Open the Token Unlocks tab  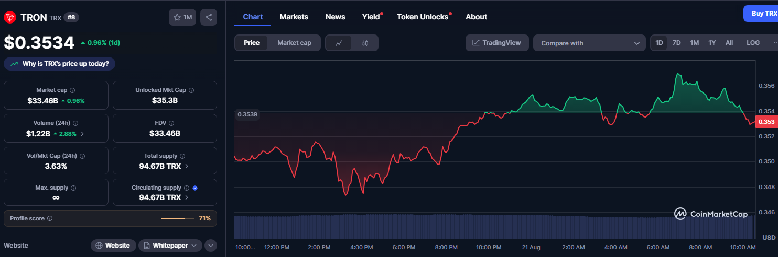pyautogui.click(x=423, y=17)
